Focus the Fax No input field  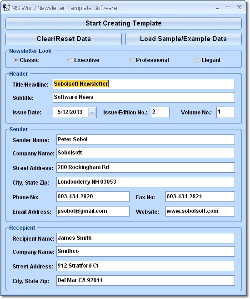point(200,196)
